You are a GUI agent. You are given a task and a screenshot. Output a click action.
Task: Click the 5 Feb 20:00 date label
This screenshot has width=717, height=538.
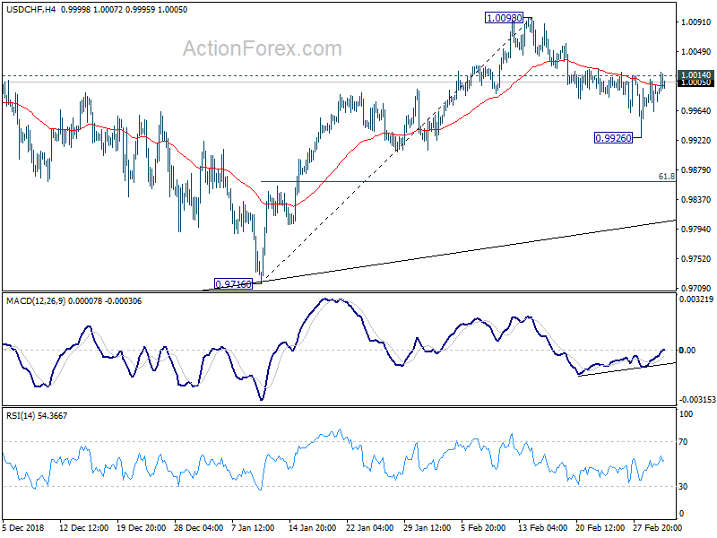click(482, 528)
